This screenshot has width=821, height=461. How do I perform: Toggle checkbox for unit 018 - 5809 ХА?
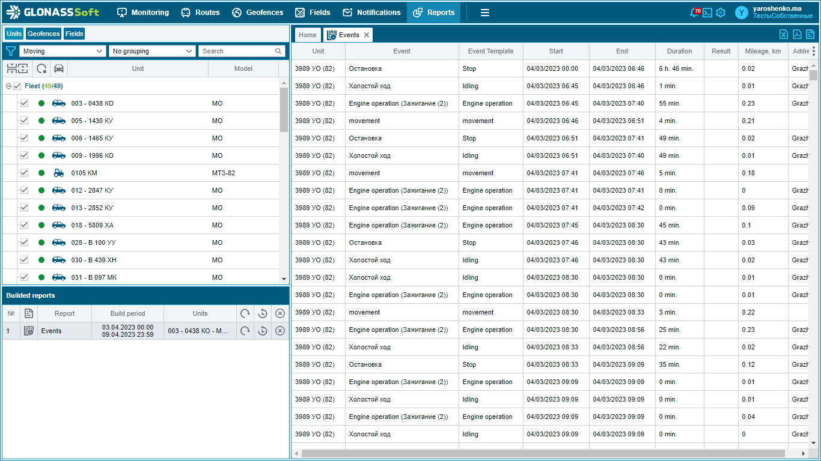click(x=24, y=225)
